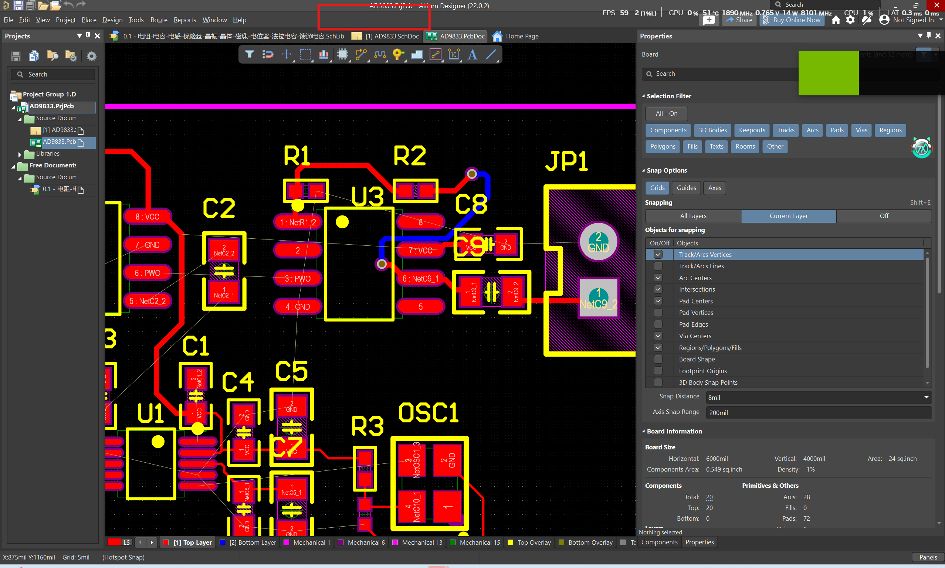Screen dimensions: 945x568
Task: Click the place dimension tool icon
Action: coord(454,54)
